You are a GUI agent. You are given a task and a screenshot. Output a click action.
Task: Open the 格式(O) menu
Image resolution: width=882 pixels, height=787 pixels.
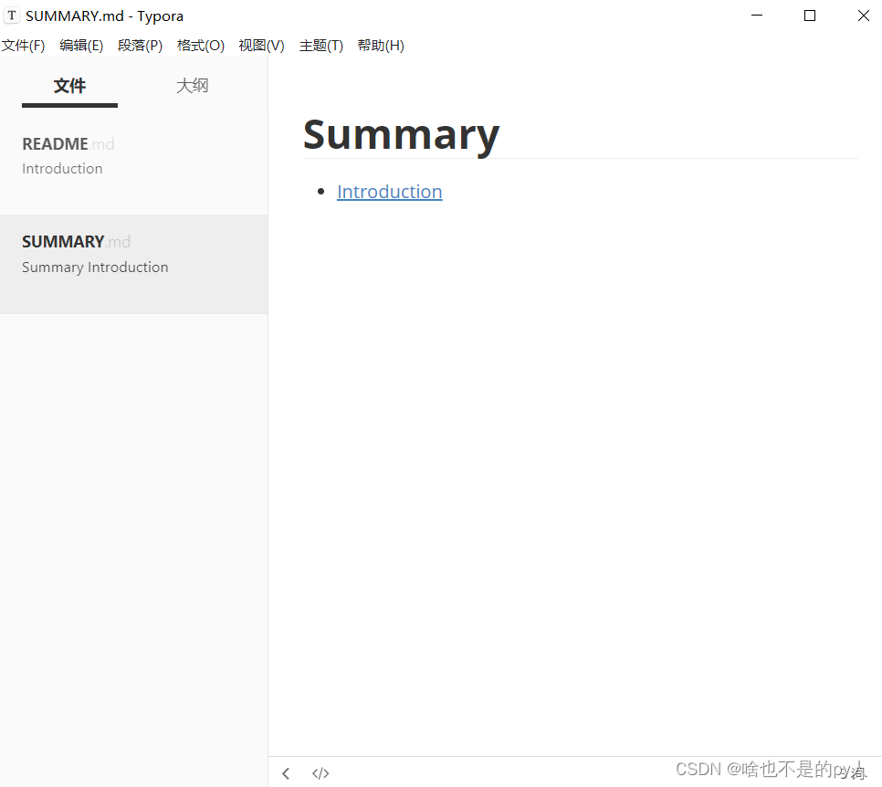[200, 46]
